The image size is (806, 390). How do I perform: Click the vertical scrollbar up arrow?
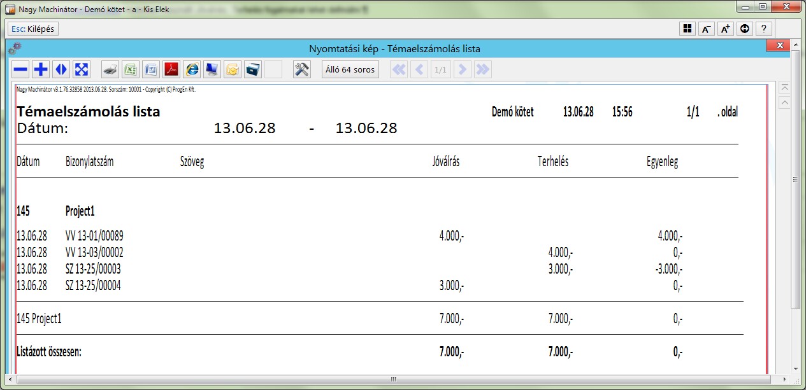(795, 43)
